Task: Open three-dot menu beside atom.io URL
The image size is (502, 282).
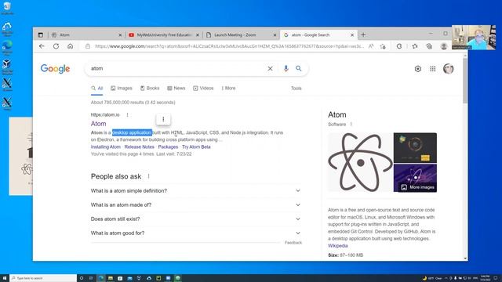Action: pos(127,115)
